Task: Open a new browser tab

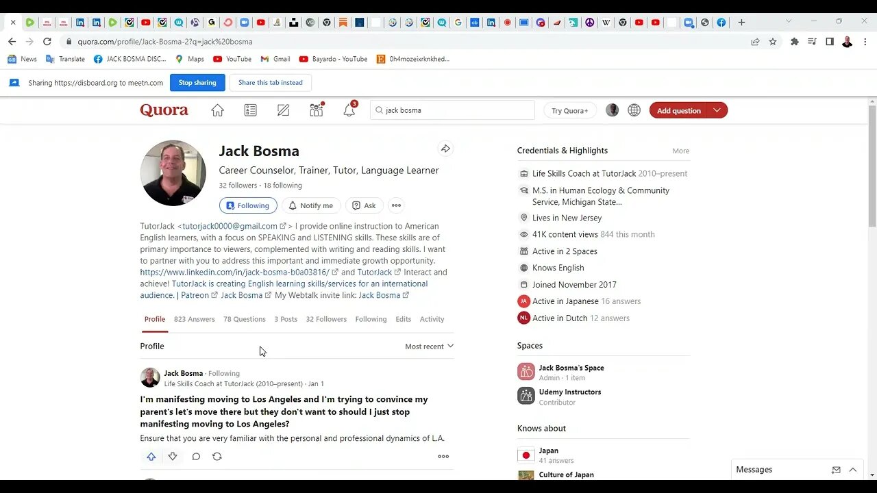Action: coord(741,23)
